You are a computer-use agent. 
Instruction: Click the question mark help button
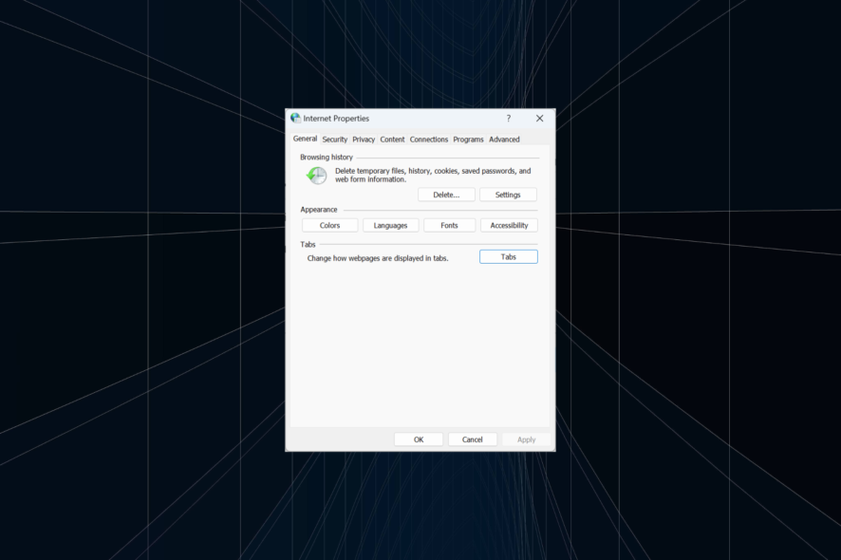[x=509, y=118]
